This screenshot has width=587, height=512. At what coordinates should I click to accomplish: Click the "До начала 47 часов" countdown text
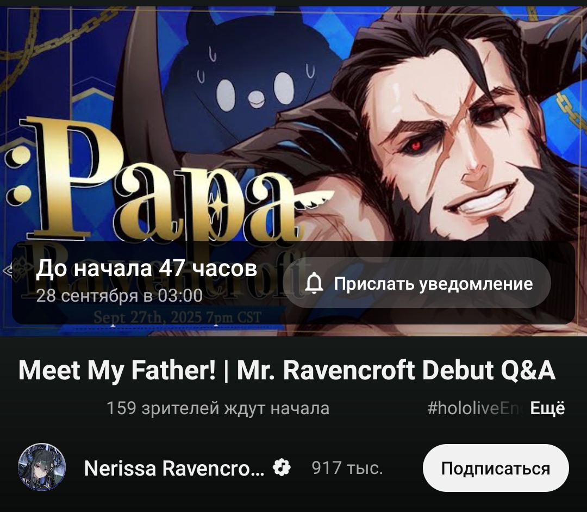146,269
